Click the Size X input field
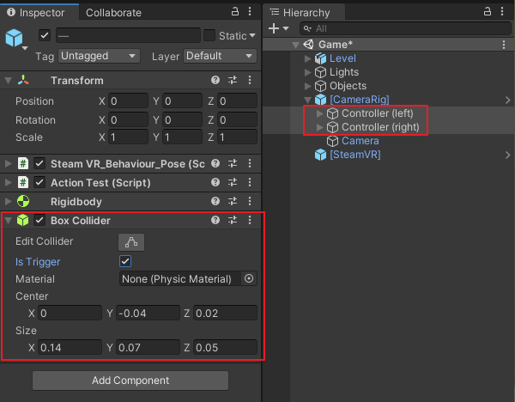515x402 pixels. pos(70,347)
